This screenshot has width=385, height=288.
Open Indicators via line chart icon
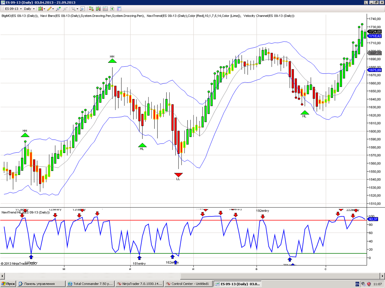(105, 9)
